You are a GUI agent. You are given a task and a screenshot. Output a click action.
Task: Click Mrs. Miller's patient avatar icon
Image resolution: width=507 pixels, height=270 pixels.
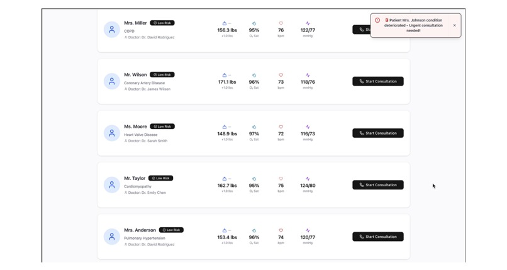click(112, 30)
